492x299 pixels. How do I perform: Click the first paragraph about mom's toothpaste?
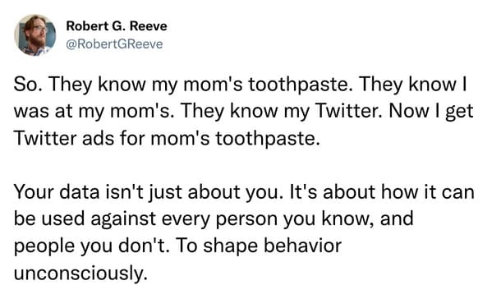pos(243,111)
